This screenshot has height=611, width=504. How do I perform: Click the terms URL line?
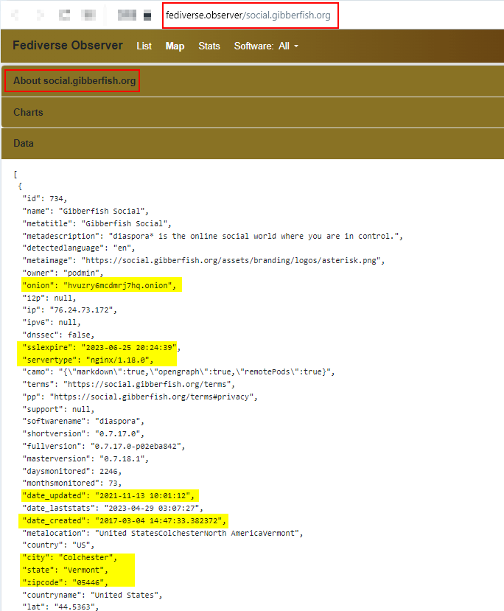(128, 385)
